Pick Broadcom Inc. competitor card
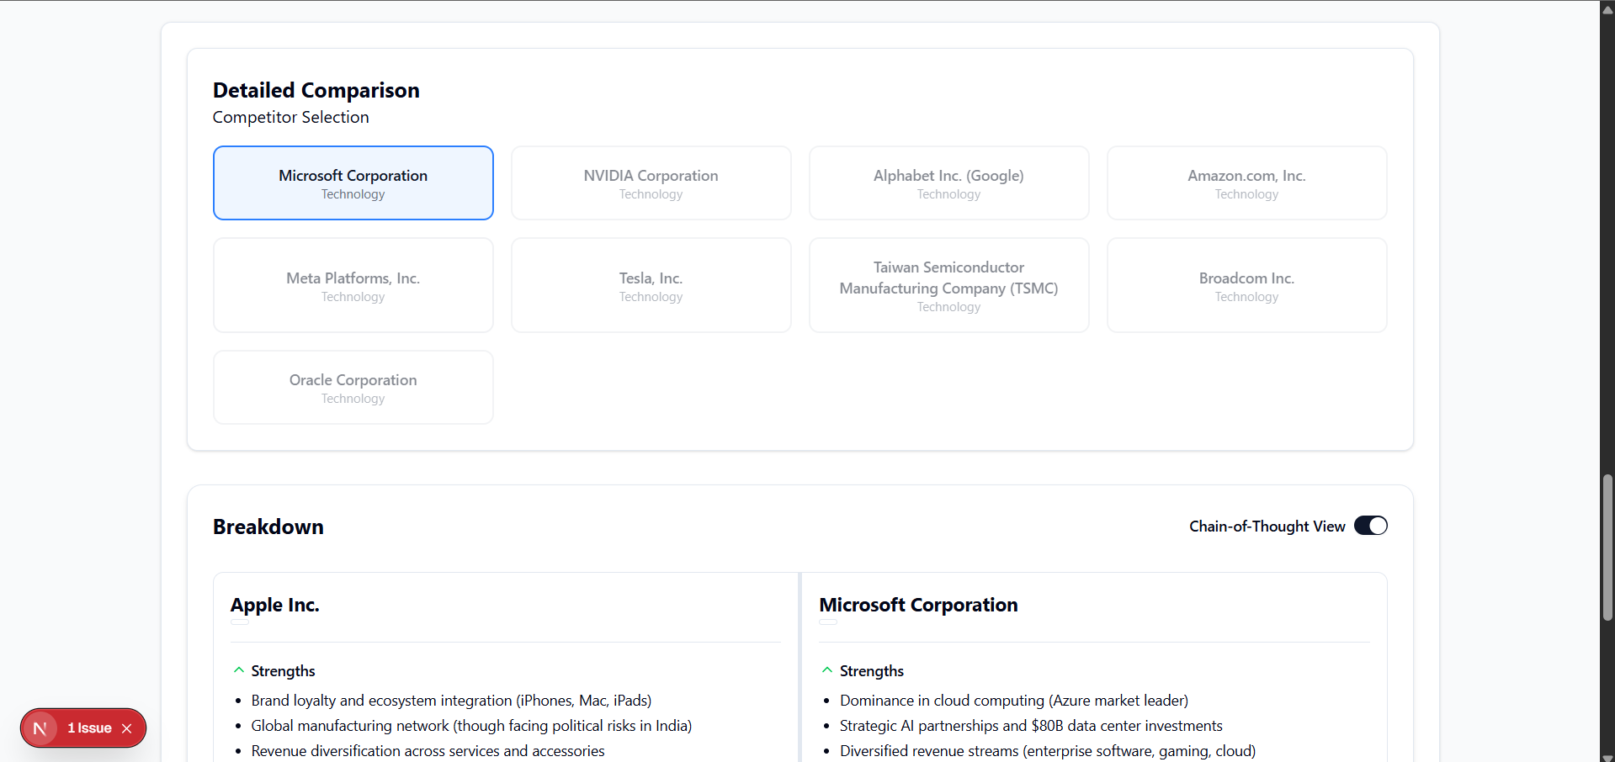Viewport: 1615px width, 762px height. (x=1246, y=285)
